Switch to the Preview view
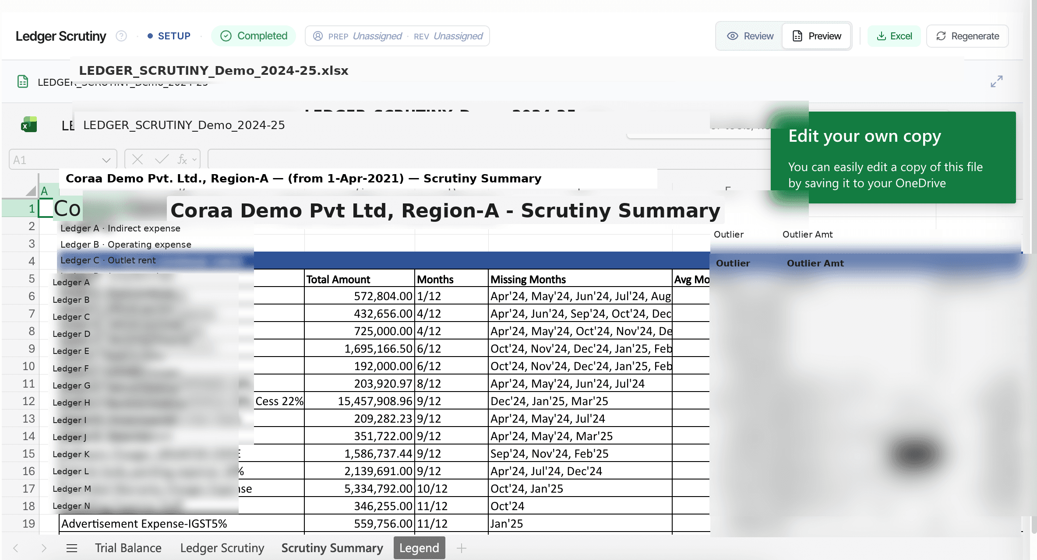Image resolution: width=1037 pixels, height=560 pixels. click(817, 36)
